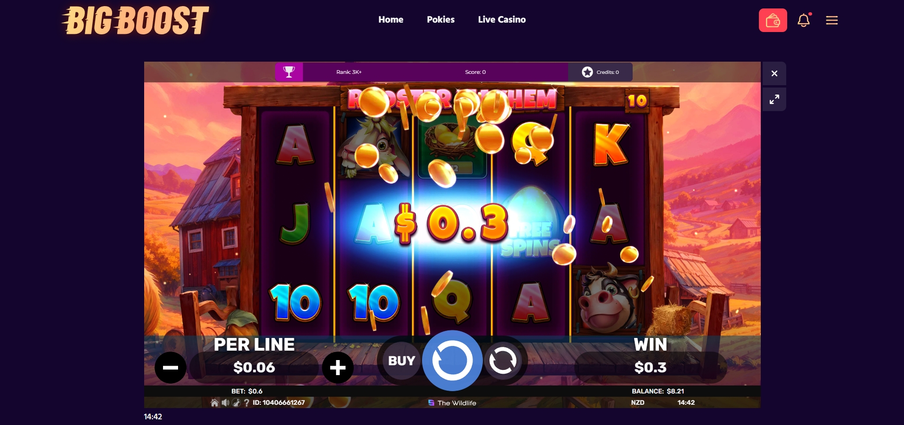904x425 pixels.
Task: Mute the game sound
Action: click(225, 402)
